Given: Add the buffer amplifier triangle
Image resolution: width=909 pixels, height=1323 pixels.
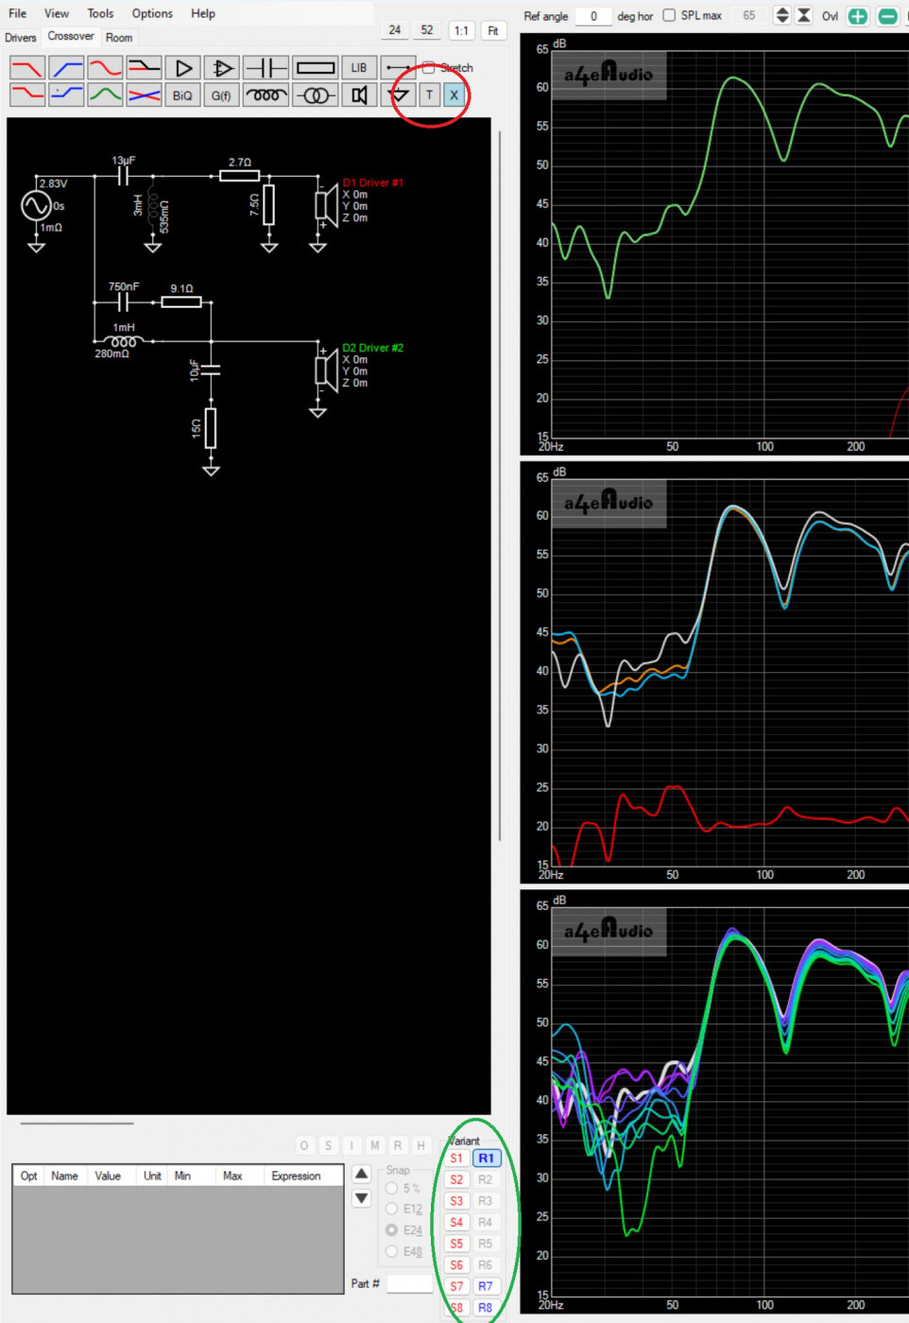Looking at the screenshot, I should pyautogui.click(x=183, y=68).
